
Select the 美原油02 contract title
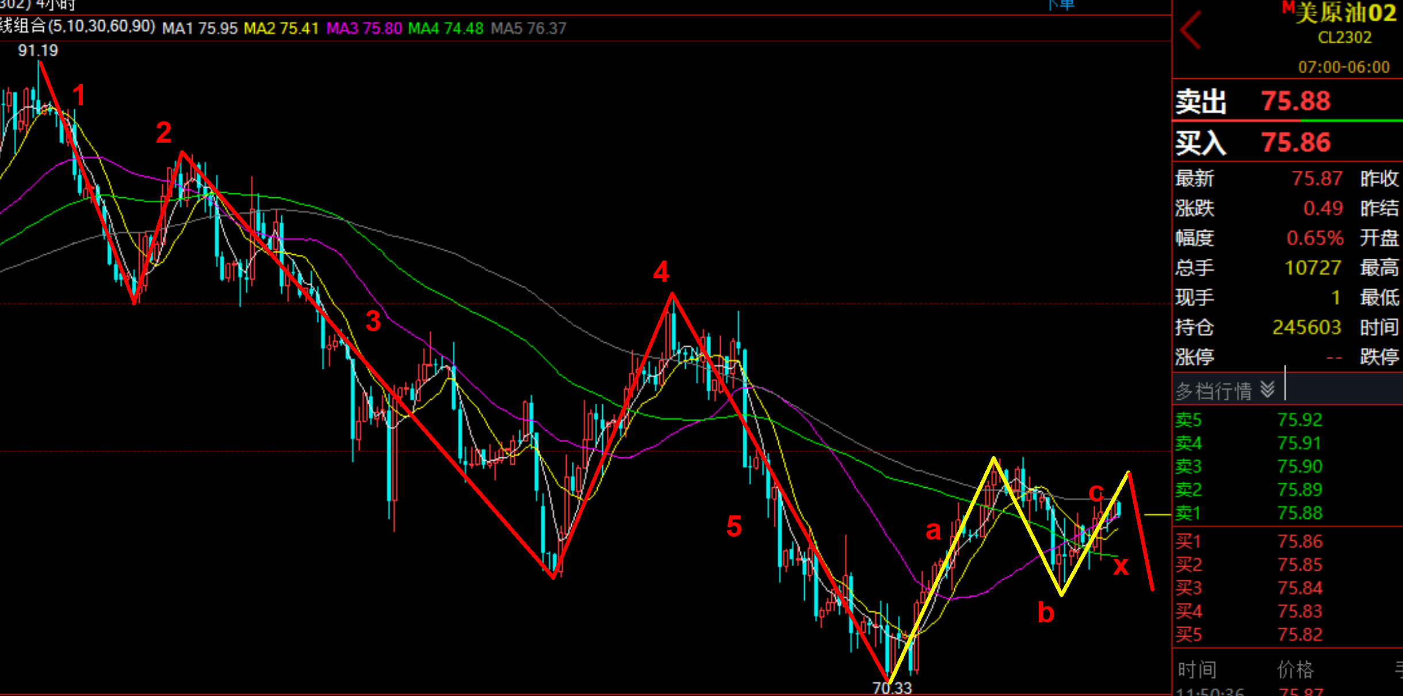tap(1345, 13)
